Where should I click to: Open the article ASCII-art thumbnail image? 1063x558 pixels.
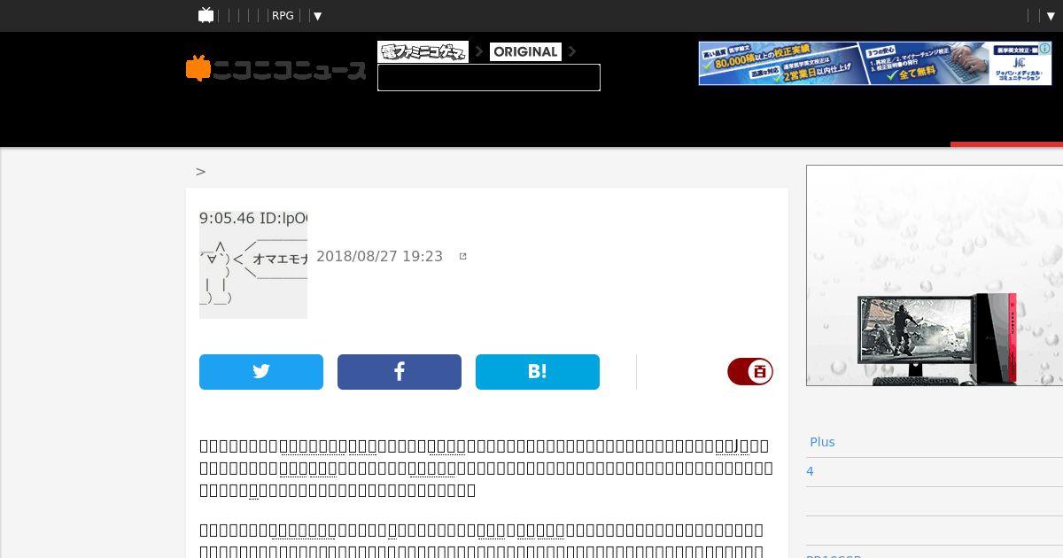[253, 264]
